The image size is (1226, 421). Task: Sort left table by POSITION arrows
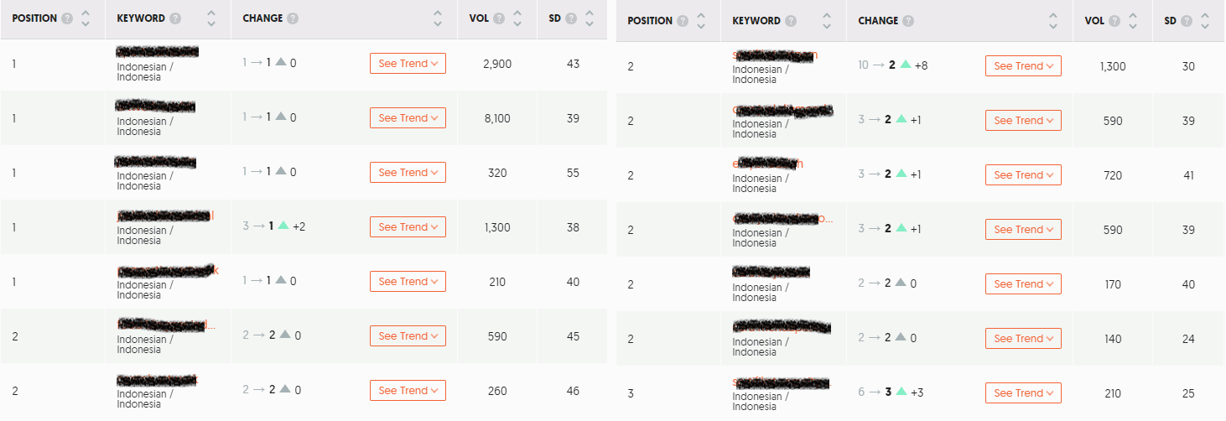86,18
